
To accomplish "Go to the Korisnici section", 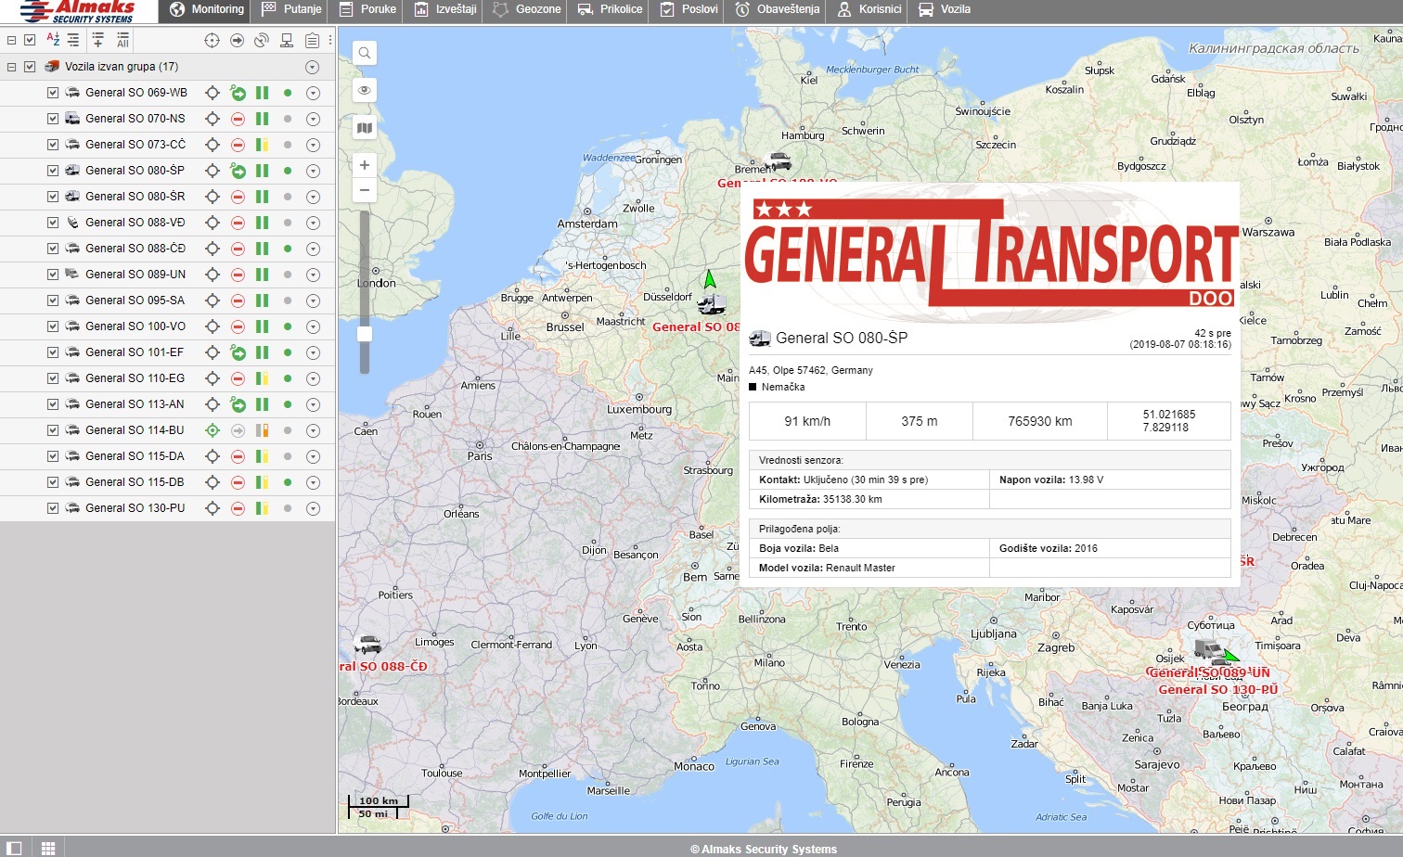I will pos(869,9).
